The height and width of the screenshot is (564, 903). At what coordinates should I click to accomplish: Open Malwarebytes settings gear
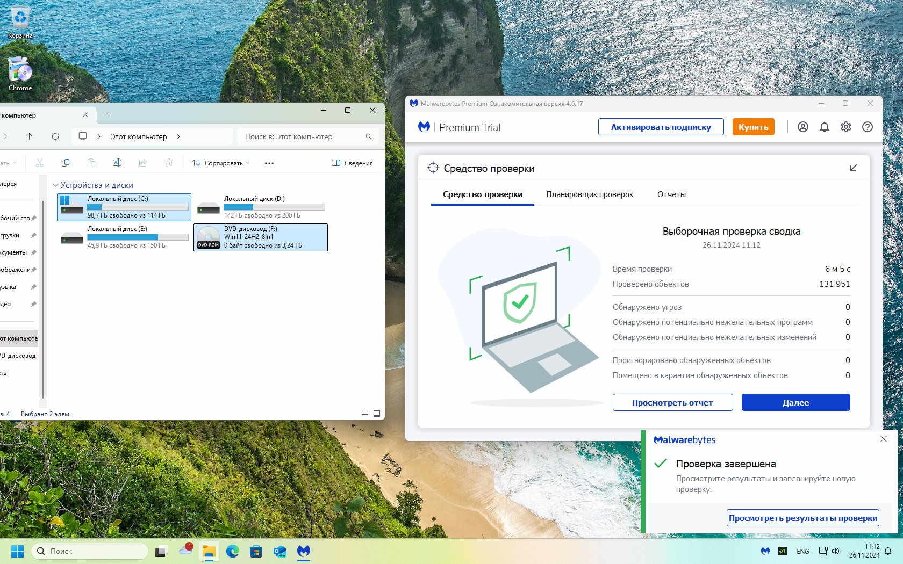(845, 127)
